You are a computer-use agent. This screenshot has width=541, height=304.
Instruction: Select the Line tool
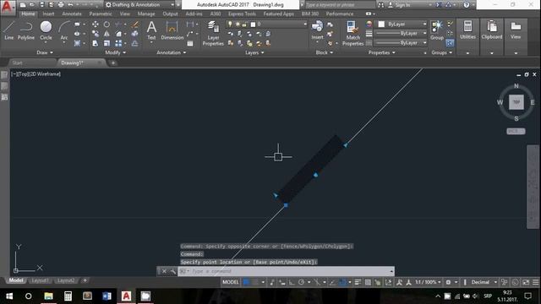point(9,30)
